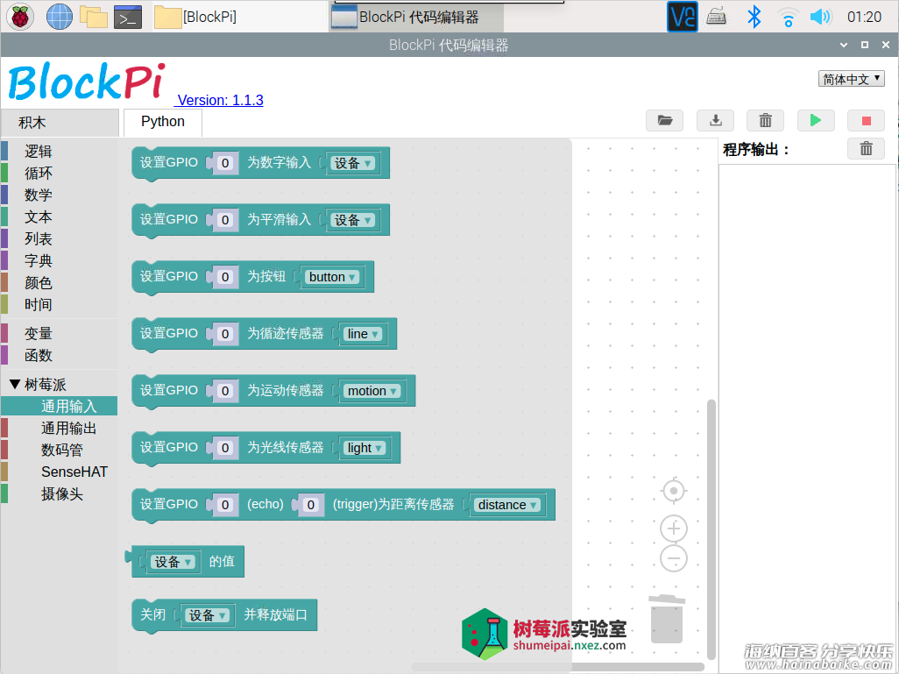Click the horizontal workspace scrollbar
This screenshot has height=674, width=899.
pyautogui.click(x=557, y=666)
